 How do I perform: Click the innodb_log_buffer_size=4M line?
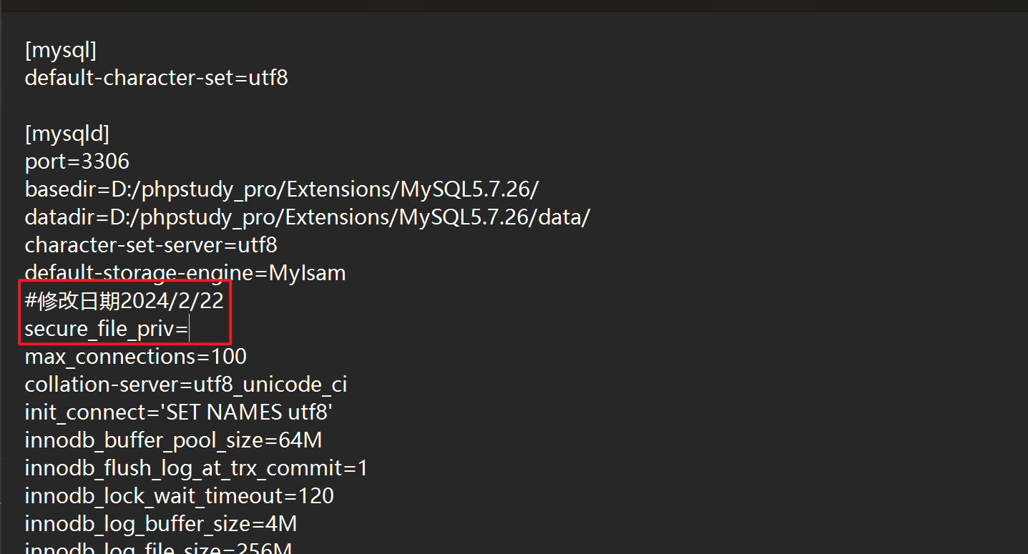click(160, 524)
